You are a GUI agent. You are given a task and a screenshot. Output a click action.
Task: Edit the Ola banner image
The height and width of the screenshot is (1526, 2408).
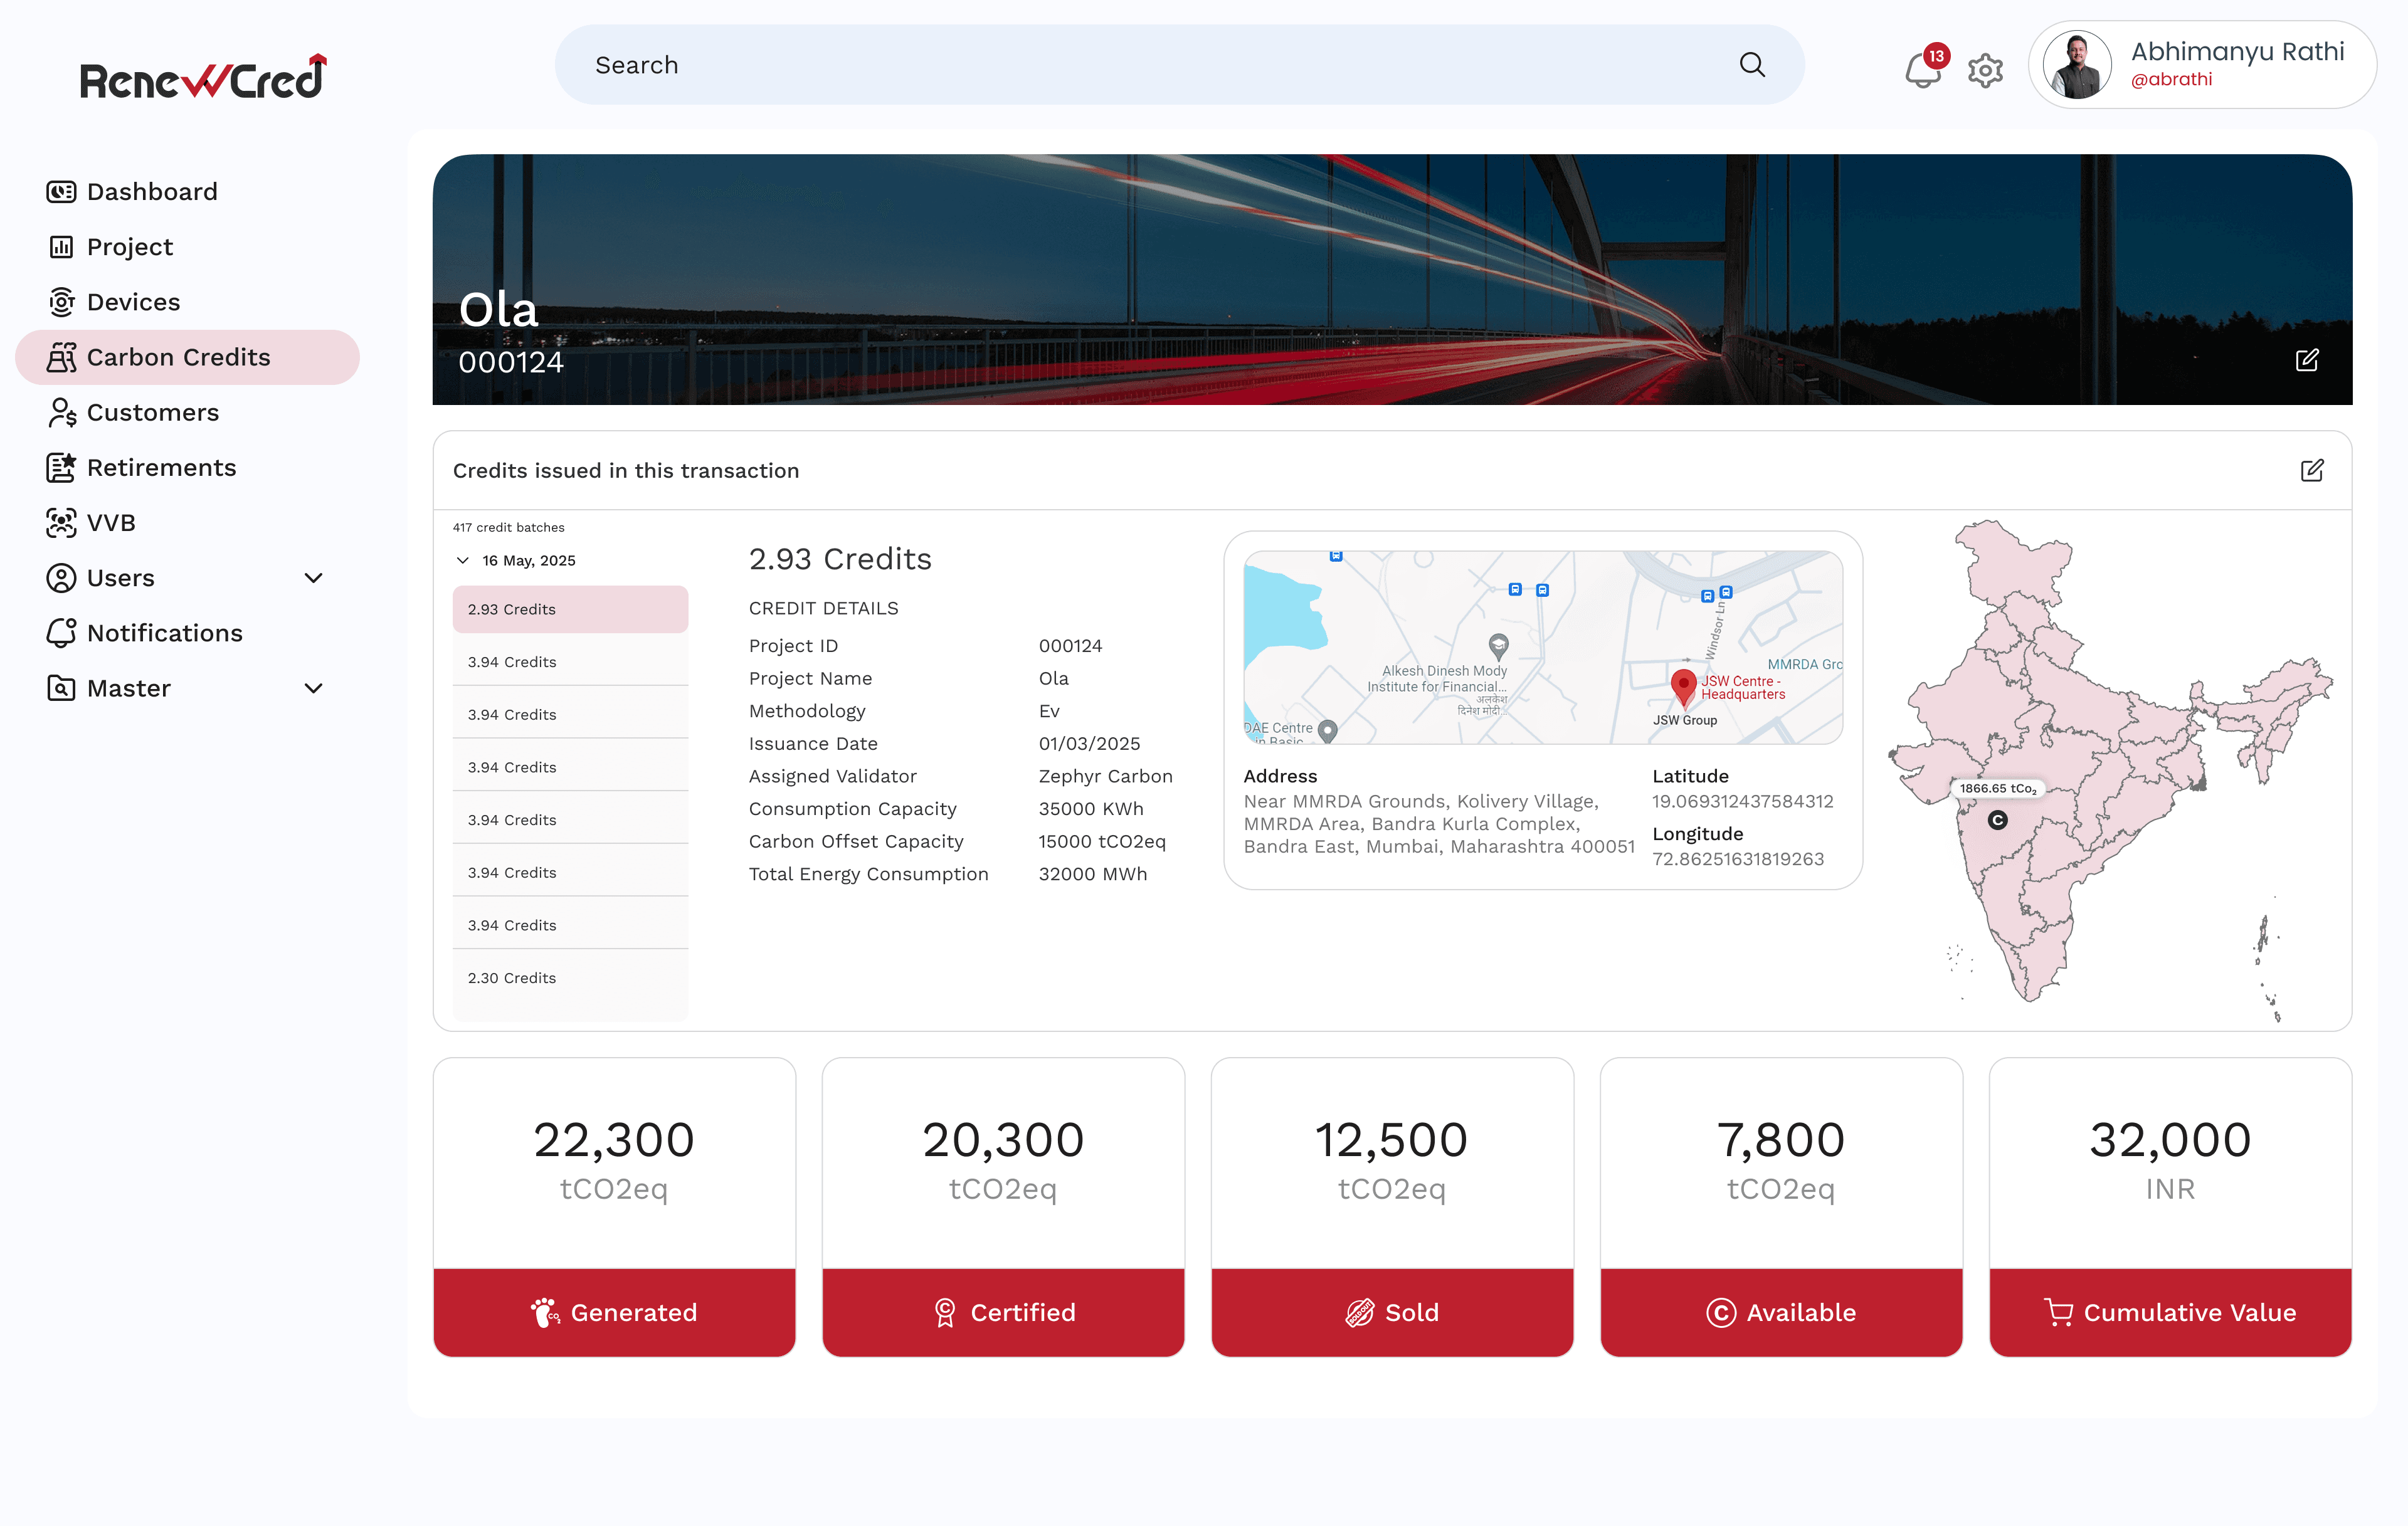[2307, 360]
